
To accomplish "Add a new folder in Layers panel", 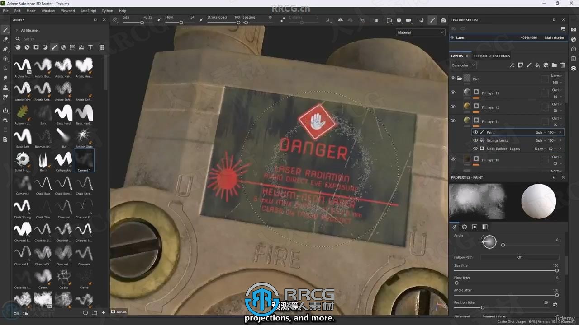I will 554,65.
